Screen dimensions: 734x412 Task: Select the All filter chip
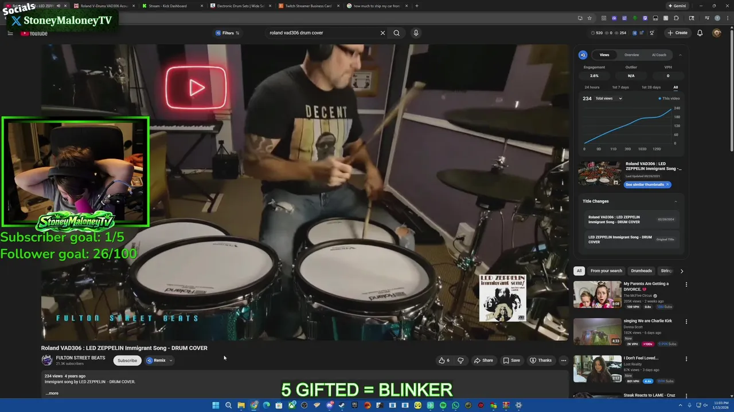click(579, 271)
